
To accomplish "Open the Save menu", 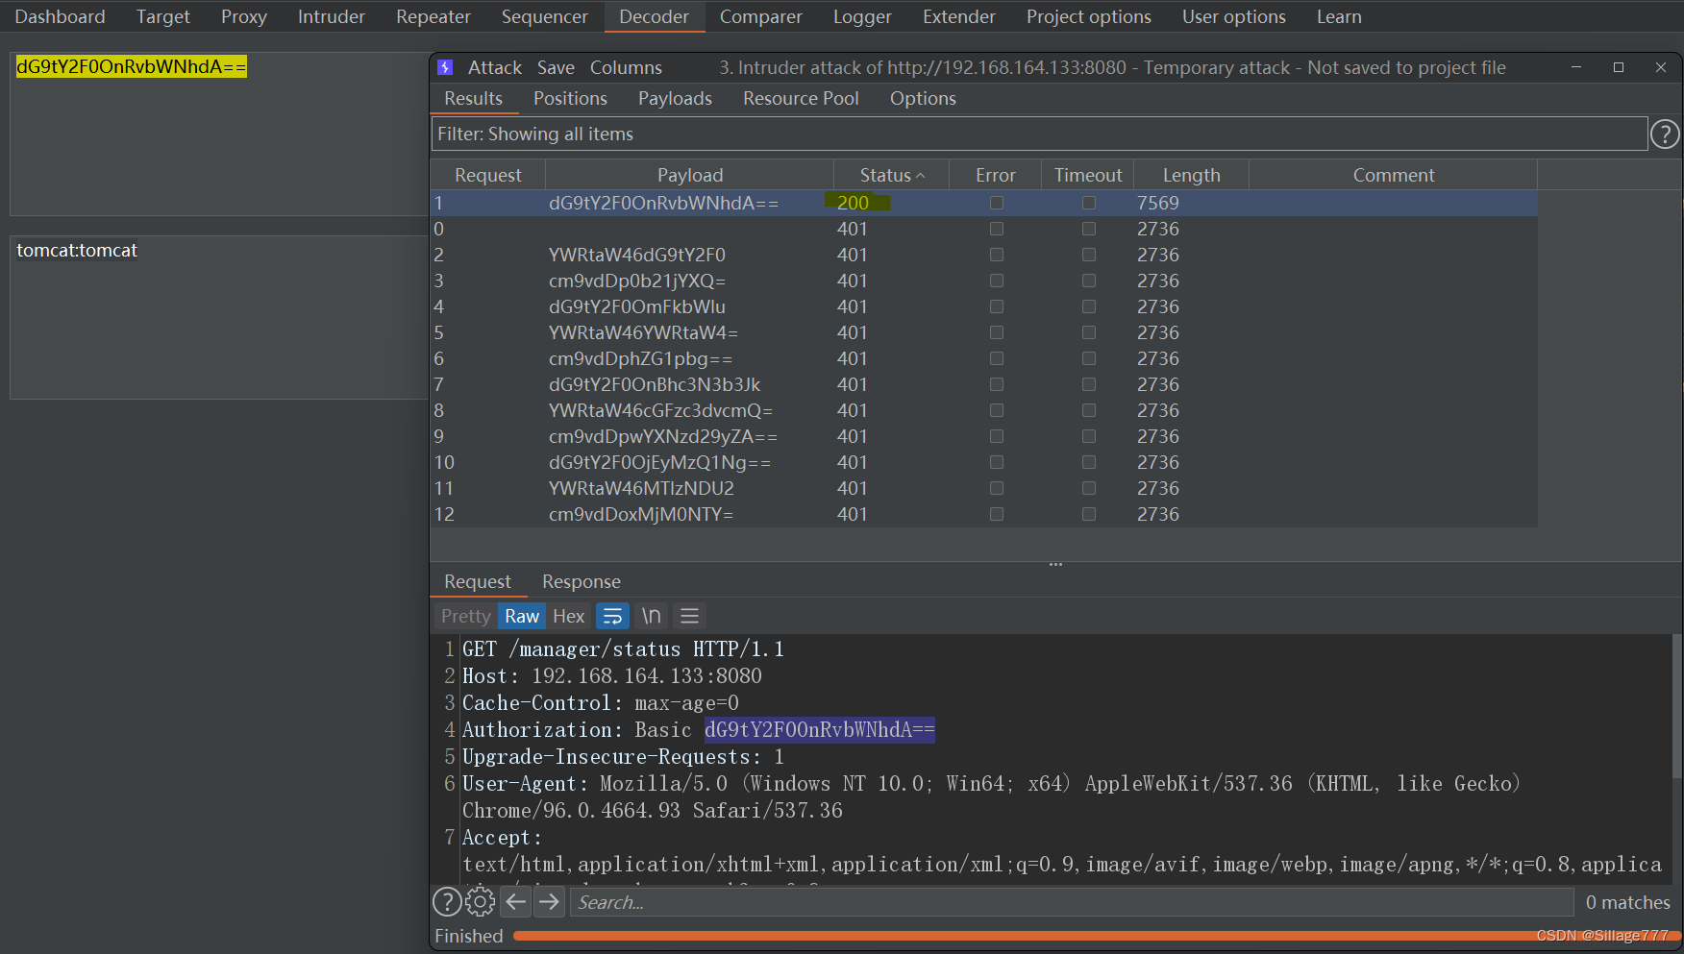I will [x=556, y=67].
